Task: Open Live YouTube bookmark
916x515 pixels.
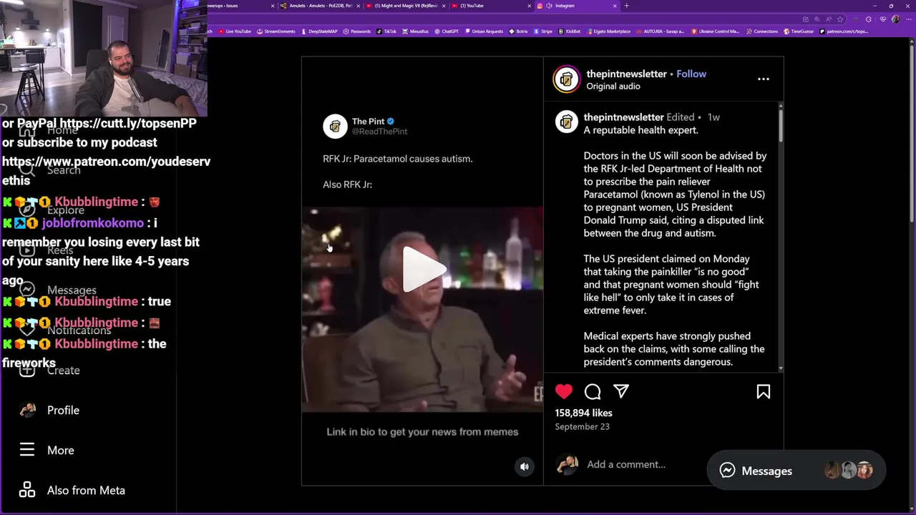Action: tap(235, 31)
